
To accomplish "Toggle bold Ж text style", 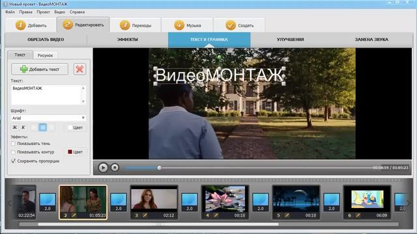I will tap(15, 127).
